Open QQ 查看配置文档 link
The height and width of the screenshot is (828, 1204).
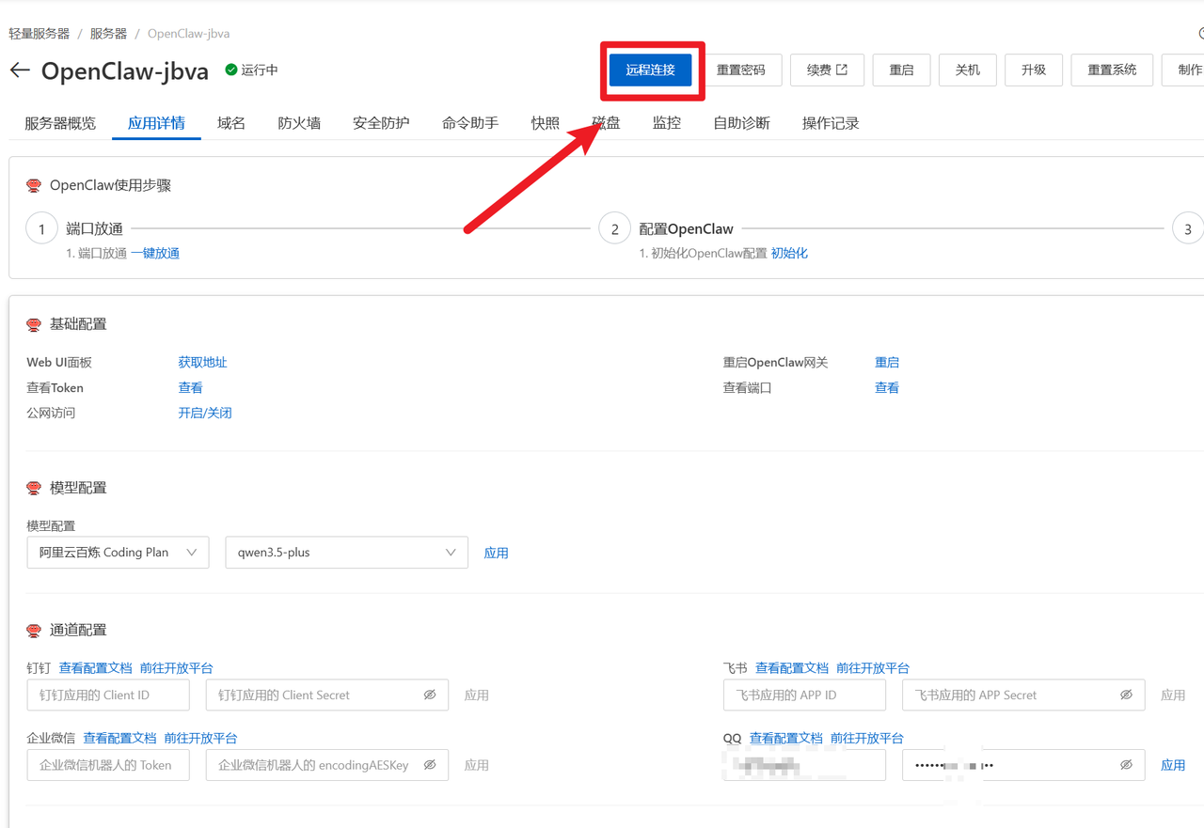786,738
